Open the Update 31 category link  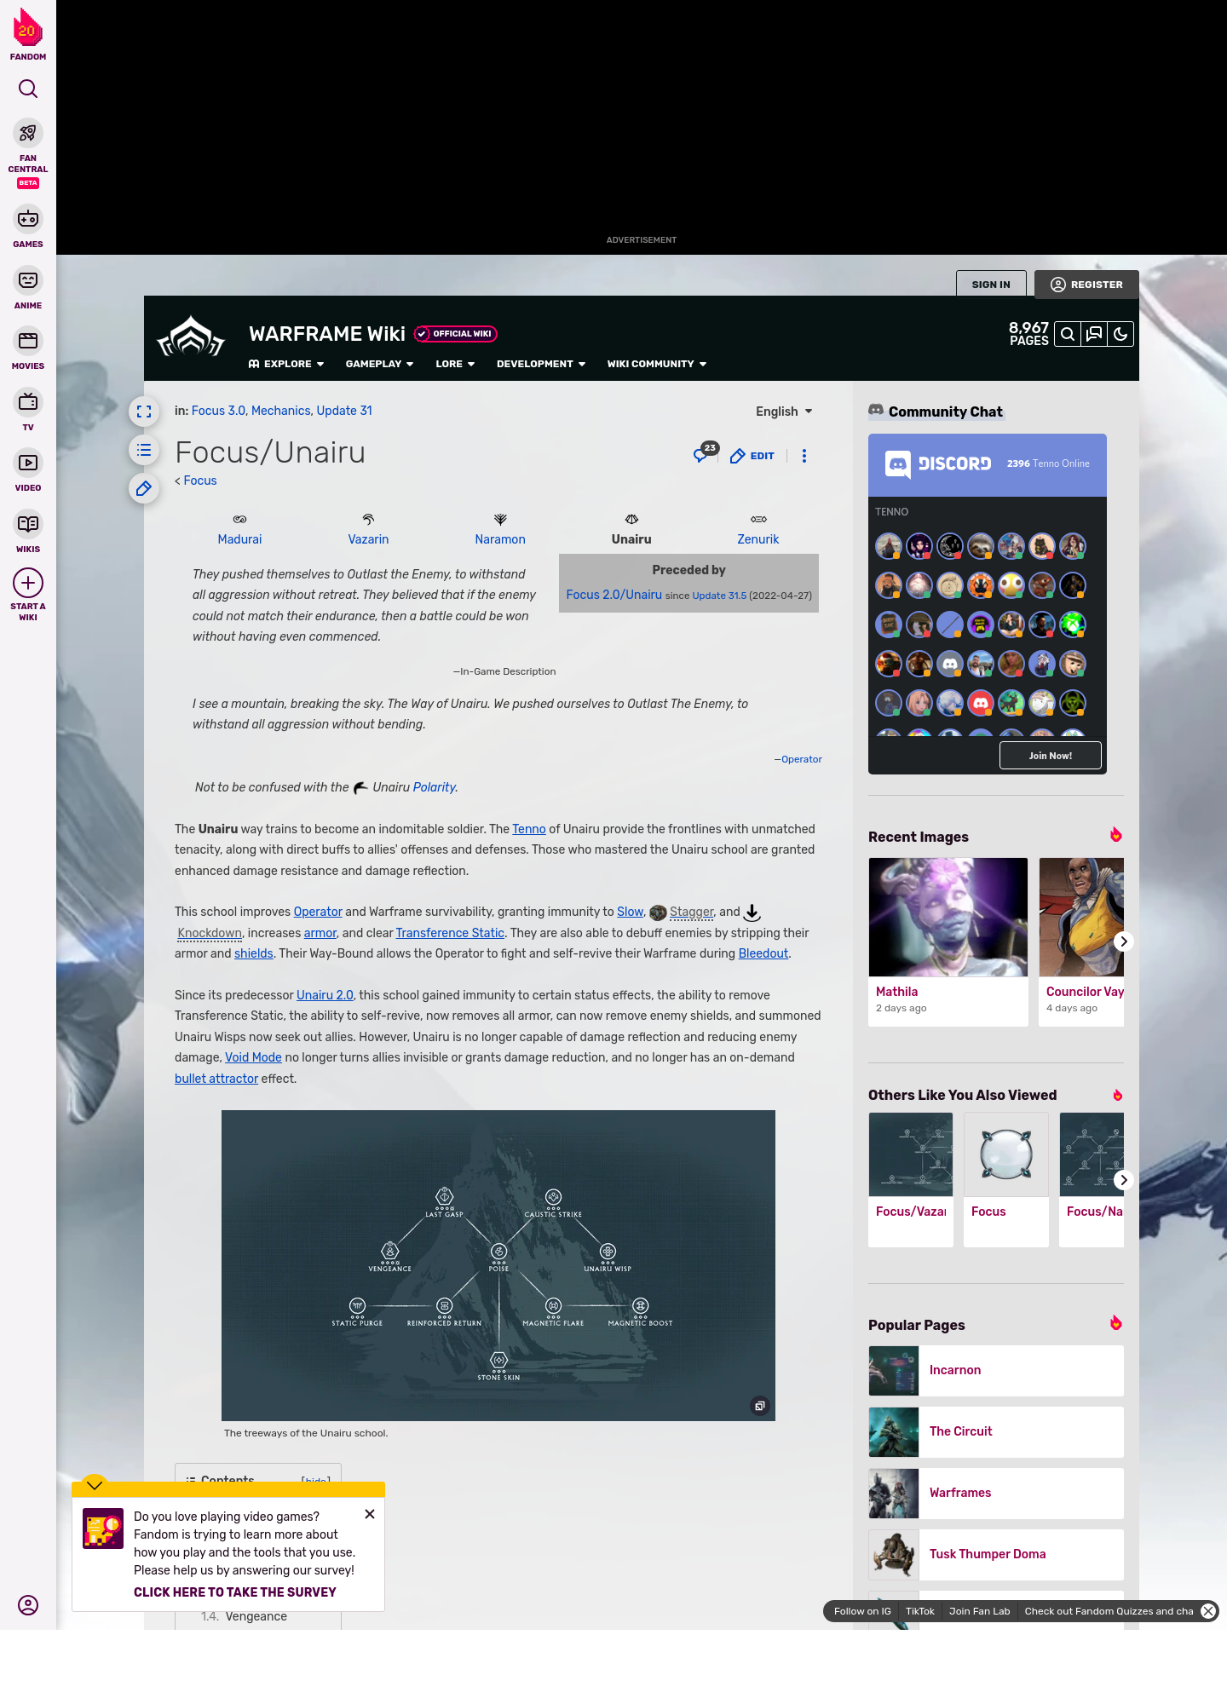point(344,411)
